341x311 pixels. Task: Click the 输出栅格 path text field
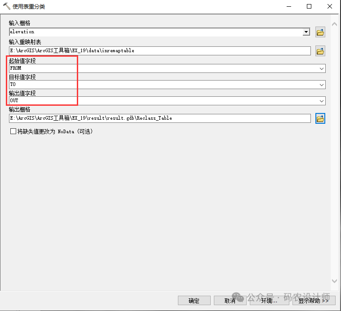[159, 118]
